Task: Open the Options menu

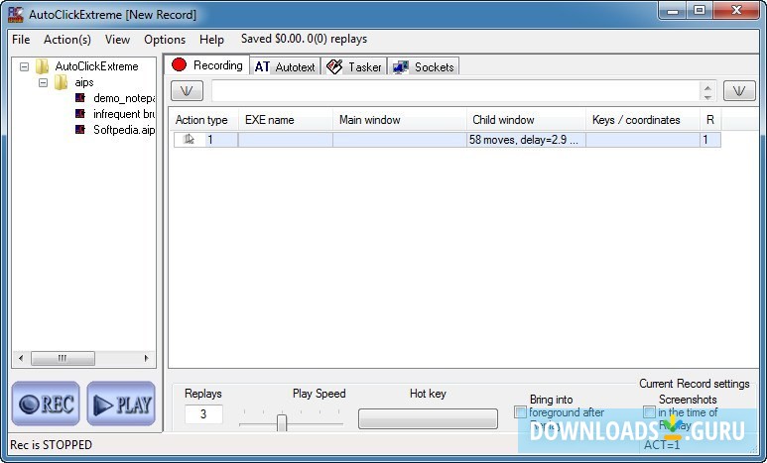Action: coord(165,39)
